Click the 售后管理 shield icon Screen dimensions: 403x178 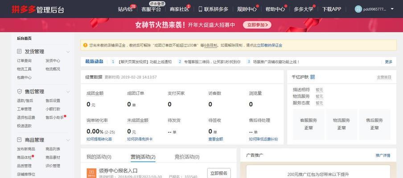(x=19, y=92)
